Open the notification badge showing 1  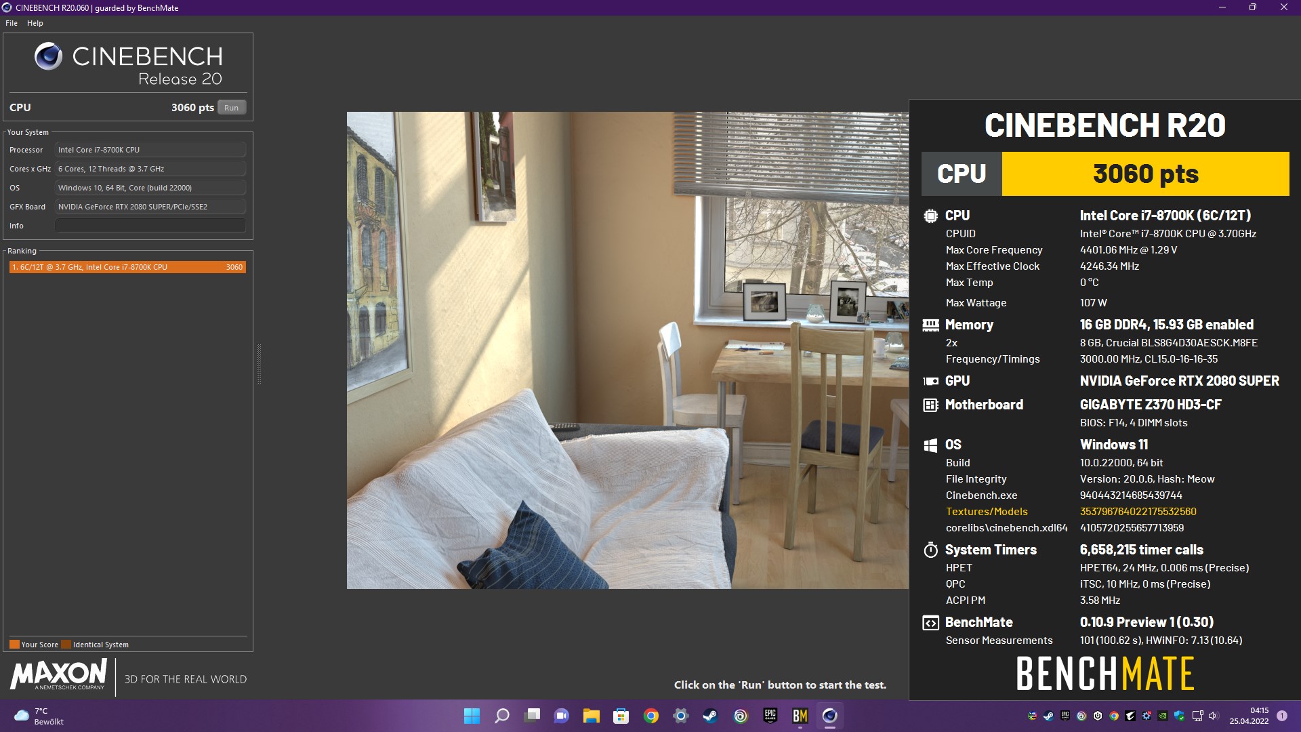click(1282, 716)
